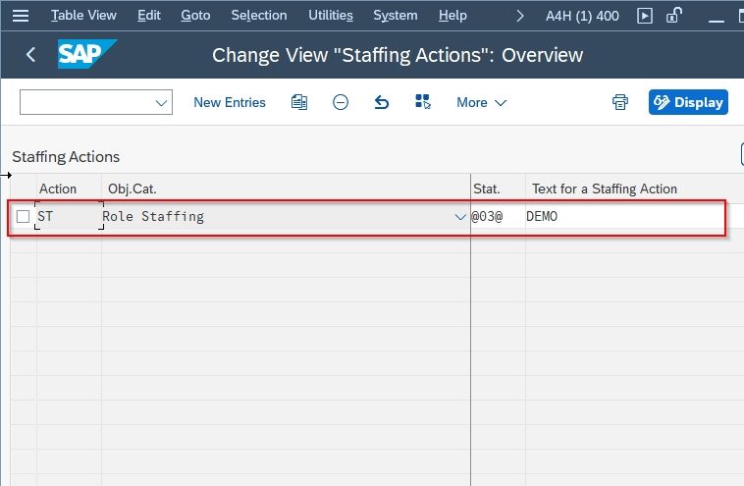Expand hidden menus with the chevron

click(520, 16)
